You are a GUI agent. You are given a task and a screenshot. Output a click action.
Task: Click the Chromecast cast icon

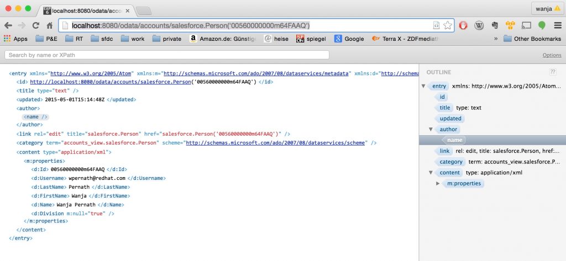526,25
